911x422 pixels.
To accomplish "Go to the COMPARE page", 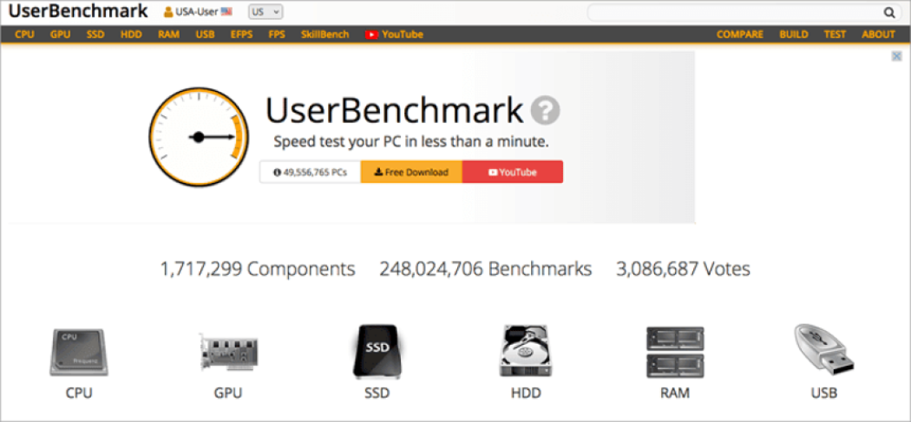I will 739,35.
